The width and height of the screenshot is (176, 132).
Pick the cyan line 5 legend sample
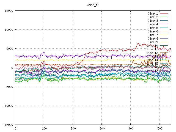(x=164, y=28)
